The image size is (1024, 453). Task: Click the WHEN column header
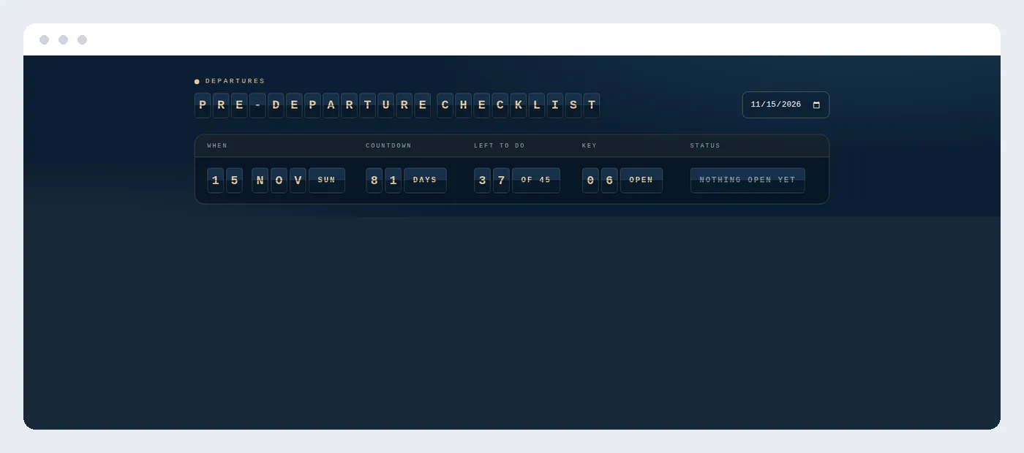pyautogui.click(x=217, y=145)
